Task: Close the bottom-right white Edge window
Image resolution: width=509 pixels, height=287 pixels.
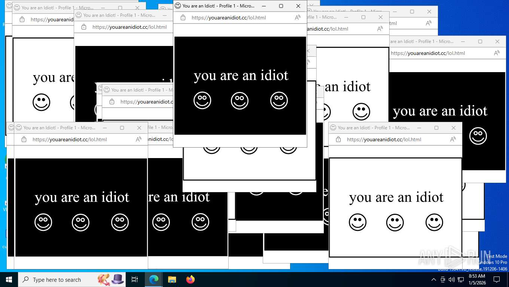Action: (x=454, y=128)
